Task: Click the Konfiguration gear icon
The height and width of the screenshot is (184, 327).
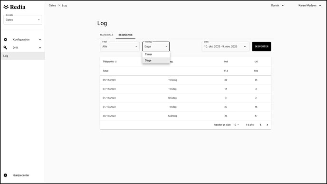Action: pos(5,39)
